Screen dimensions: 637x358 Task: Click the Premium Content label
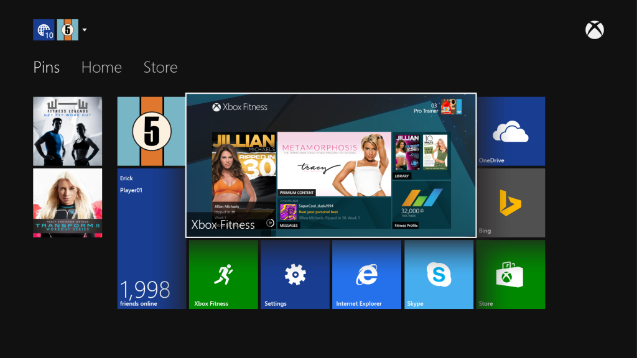pyautogui.click(x=297, y=193)
